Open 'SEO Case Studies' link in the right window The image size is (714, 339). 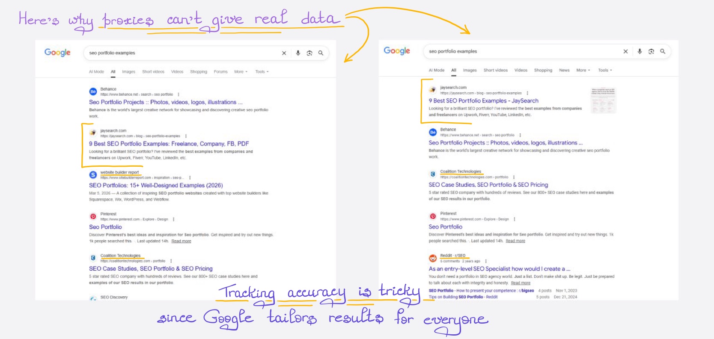[488, 185]
